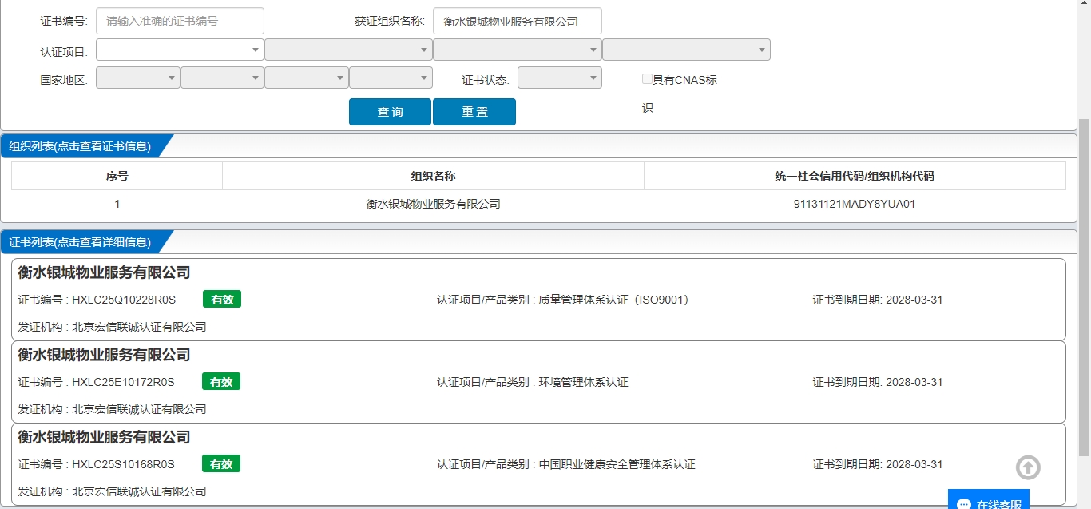
Task: Open the fourth 认证项目 dropdown
Action: coord(686,50)
